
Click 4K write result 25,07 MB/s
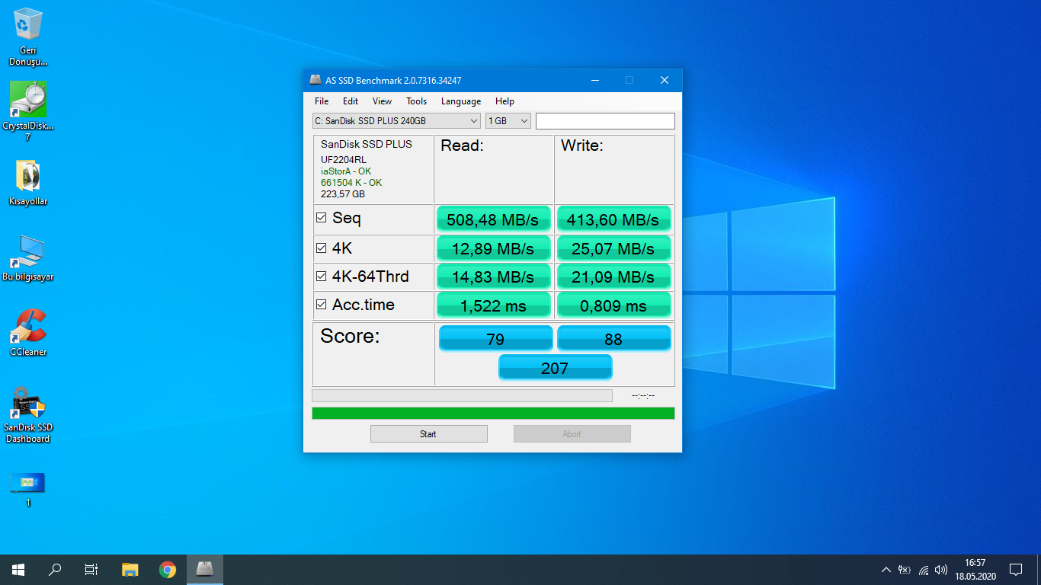click(613, 248)
